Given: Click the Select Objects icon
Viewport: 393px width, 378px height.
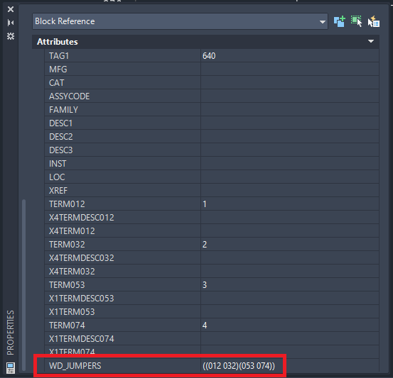Looking at the screenshot, I should [357, 21].
